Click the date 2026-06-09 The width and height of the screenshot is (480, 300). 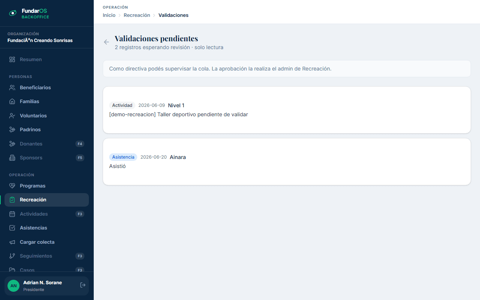click(x=151, y=105)
